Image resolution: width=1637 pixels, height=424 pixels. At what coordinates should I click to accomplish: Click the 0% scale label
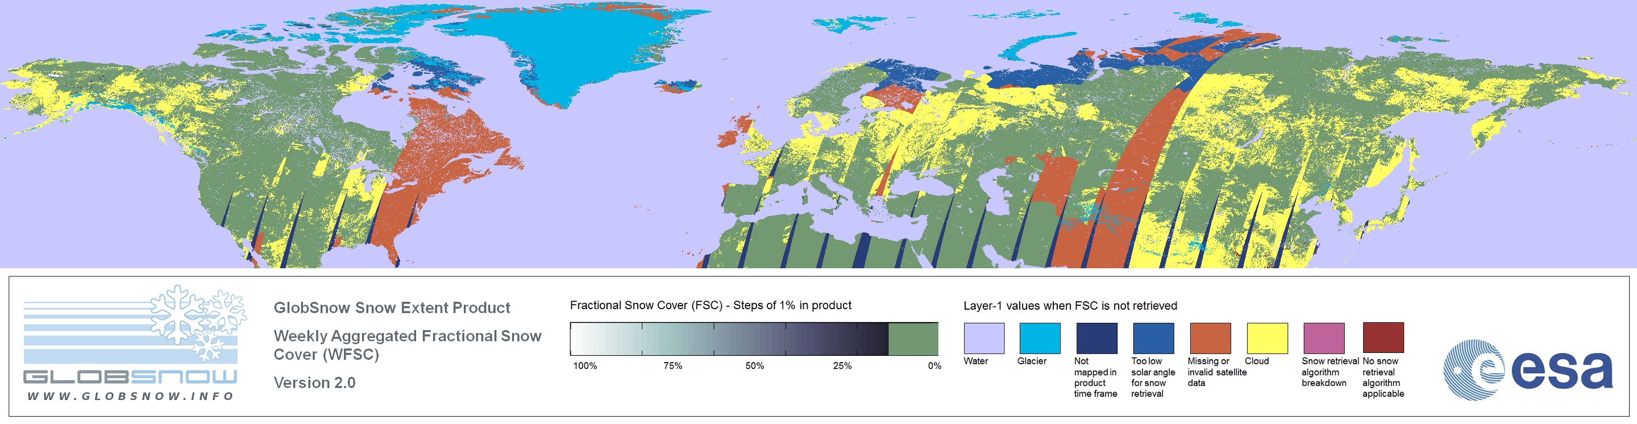click(x=934, y=365)
